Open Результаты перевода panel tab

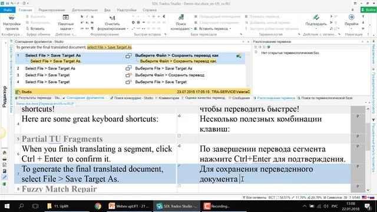point(38,98)
